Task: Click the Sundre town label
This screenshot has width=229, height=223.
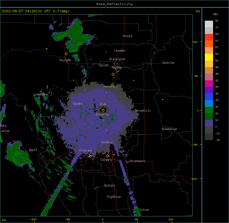Action: (x=78, y=104)
